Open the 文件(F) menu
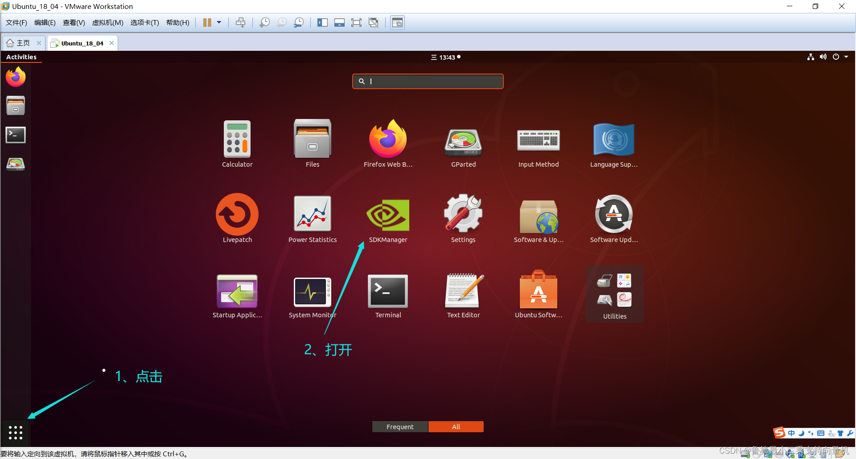The width and height of the screenshot is (856, 459). [16, 23]
